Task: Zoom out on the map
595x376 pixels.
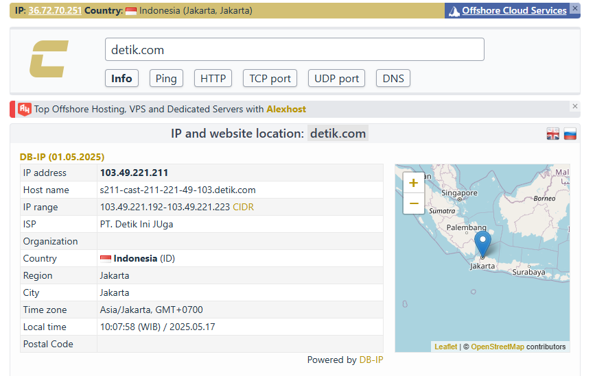Action: [x=413, y=203]
